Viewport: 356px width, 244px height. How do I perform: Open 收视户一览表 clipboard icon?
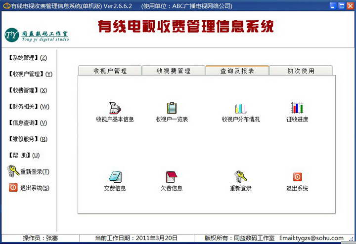point(172,108)
